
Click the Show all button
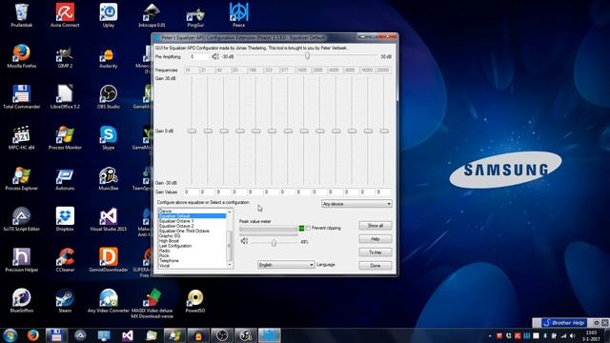pyautogui.click(x=375, y=226)
